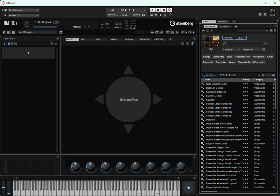Click the main Volume knob
The image size is (280, 196).
coord(273,11)
